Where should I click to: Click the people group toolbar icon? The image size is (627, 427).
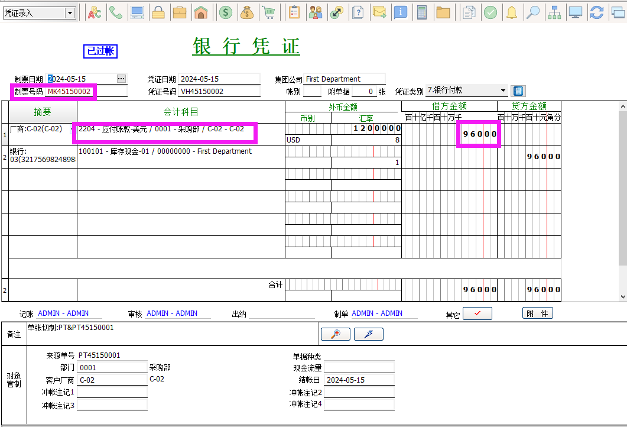[x=316, y=13]
